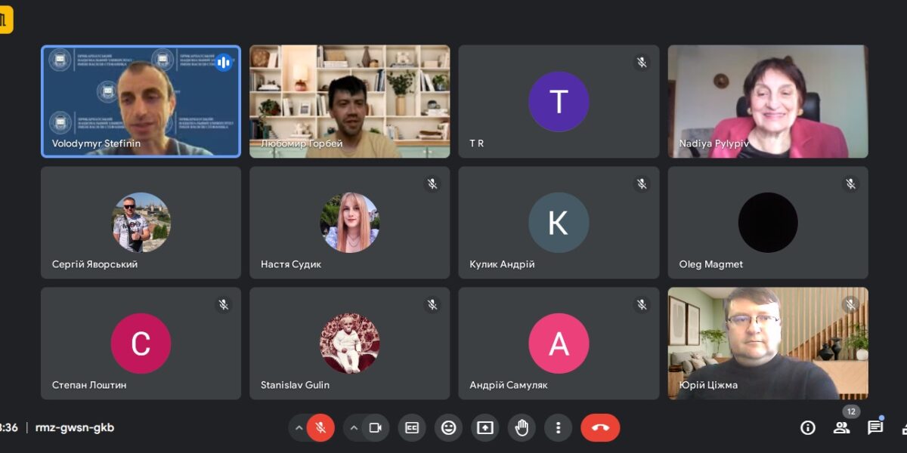907x453 pixels.
Task: Unmute the microphone button
Action: click(320, 428)
